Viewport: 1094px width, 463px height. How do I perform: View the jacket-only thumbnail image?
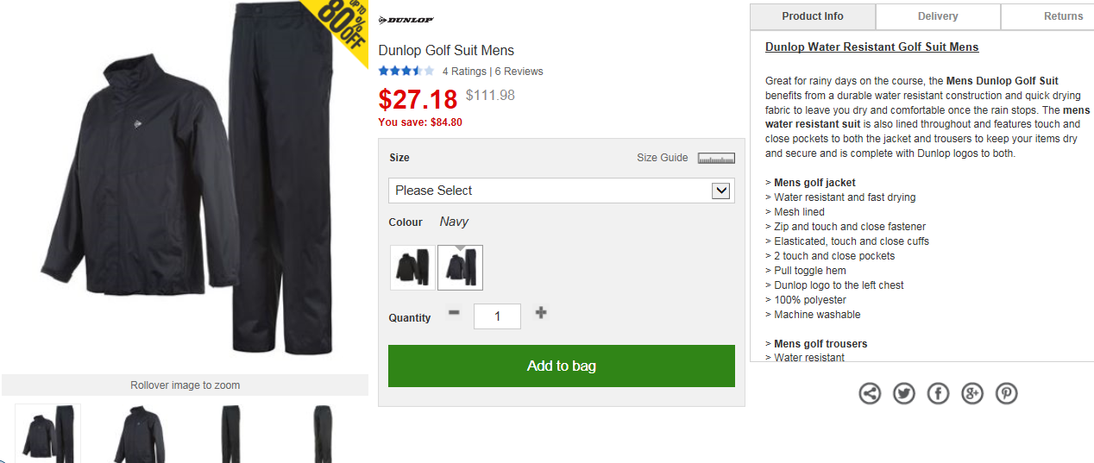point(139,434)
